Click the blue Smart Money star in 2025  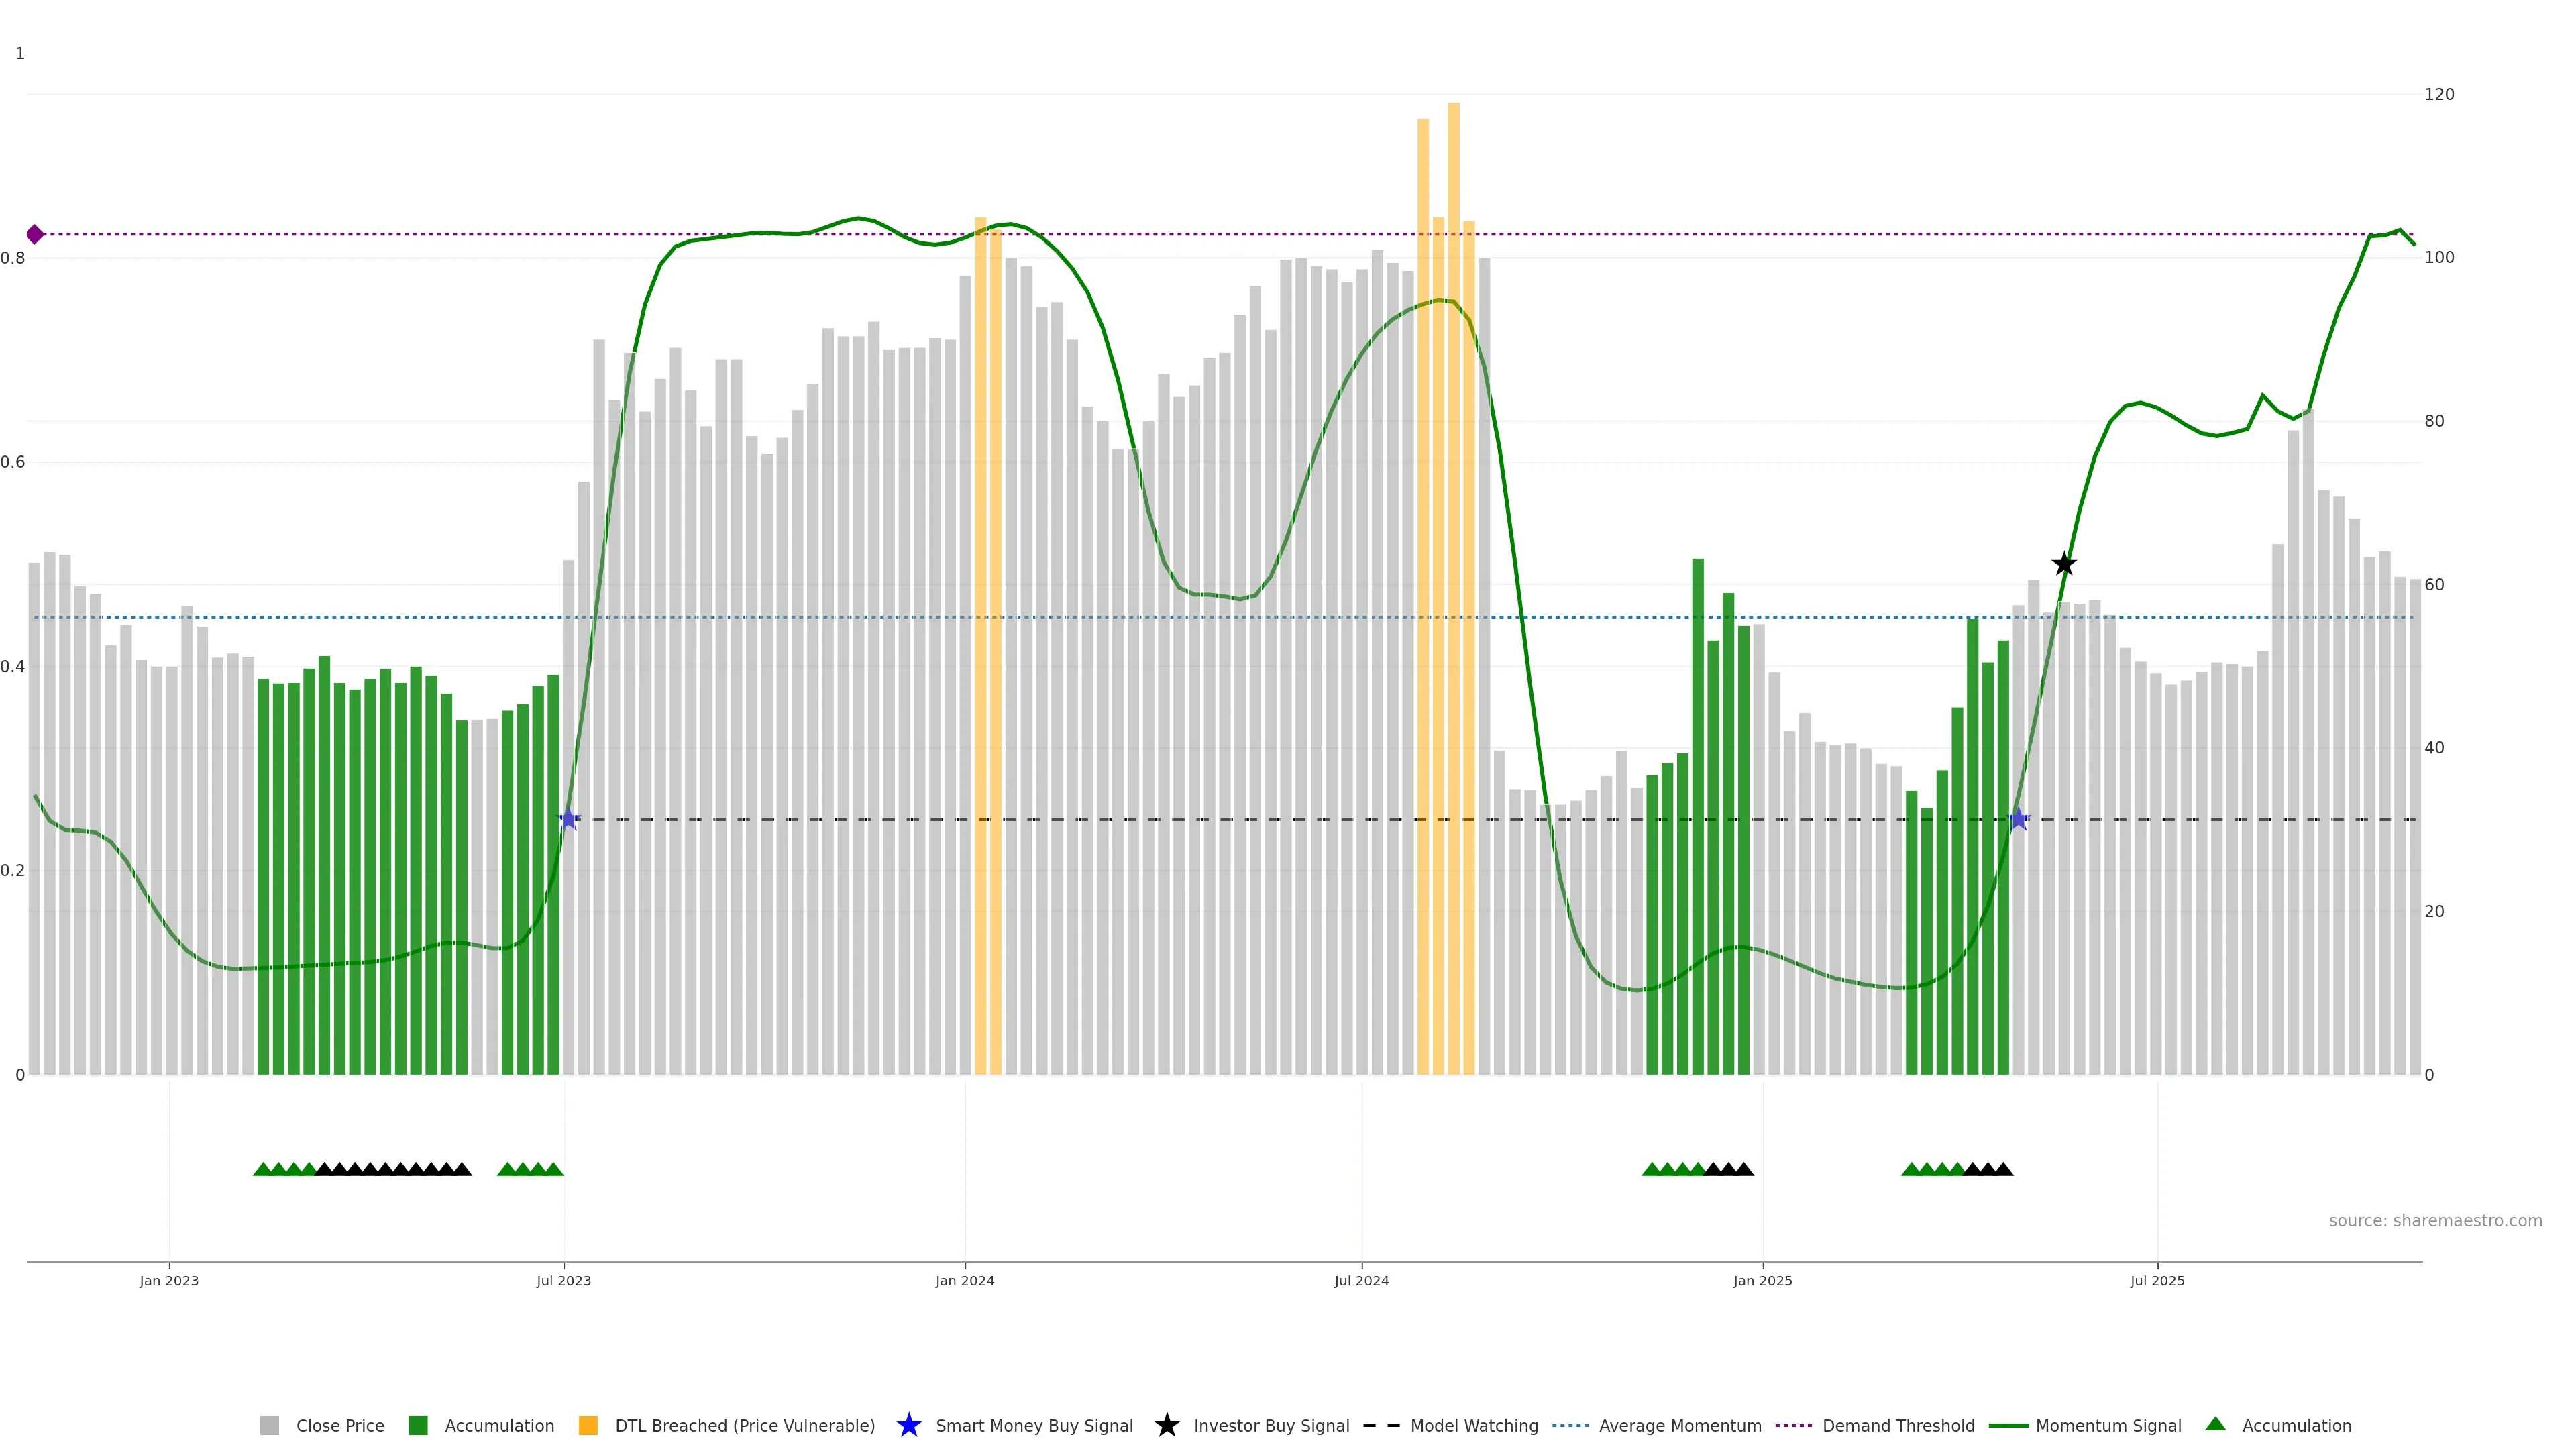coord(2018,819)
